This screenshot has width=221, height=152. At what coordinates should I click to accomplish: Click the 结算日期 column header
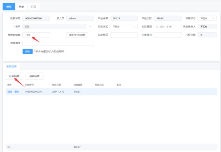pos(56,85)
